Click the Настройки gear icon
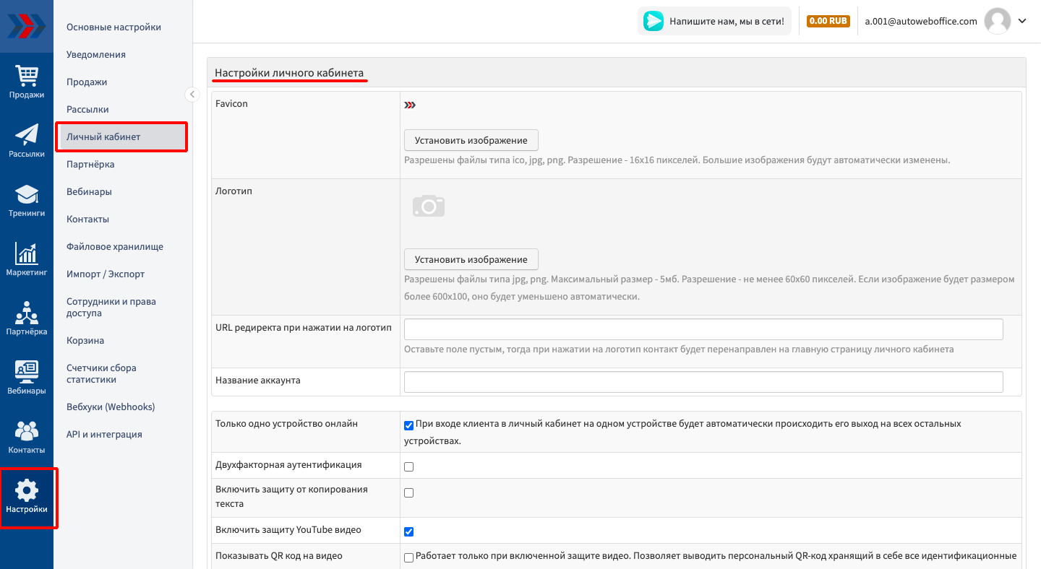The width and height of the screenshot is (1041, 569). click(27, 491)
